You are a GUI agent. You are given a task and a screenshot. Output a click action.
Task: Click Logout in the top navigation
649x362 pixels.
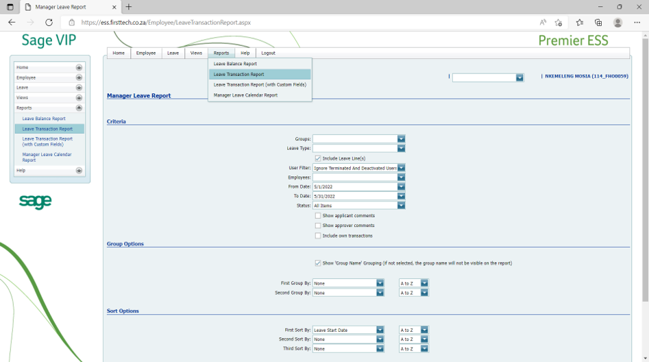[268, 53]
